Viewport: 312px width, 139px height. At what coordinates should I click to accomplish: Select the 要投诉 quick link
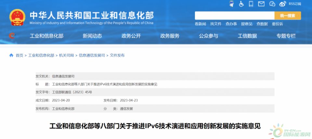pos(277,24)
